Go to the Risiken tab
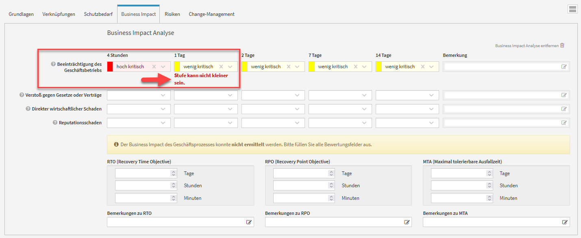This screenshot has height=238, width=581. click(172, 14)
